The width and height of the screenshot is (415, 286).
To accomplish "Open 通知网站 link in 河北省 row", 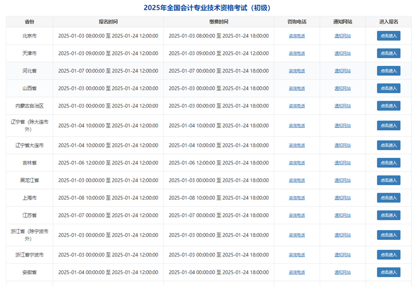I will coord(342,71).
